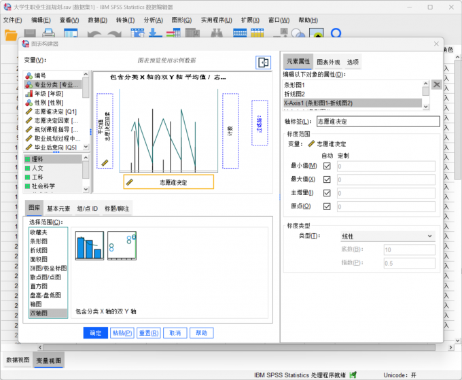Click the print icon in main toolbar
462x380 pixels.
48,33
